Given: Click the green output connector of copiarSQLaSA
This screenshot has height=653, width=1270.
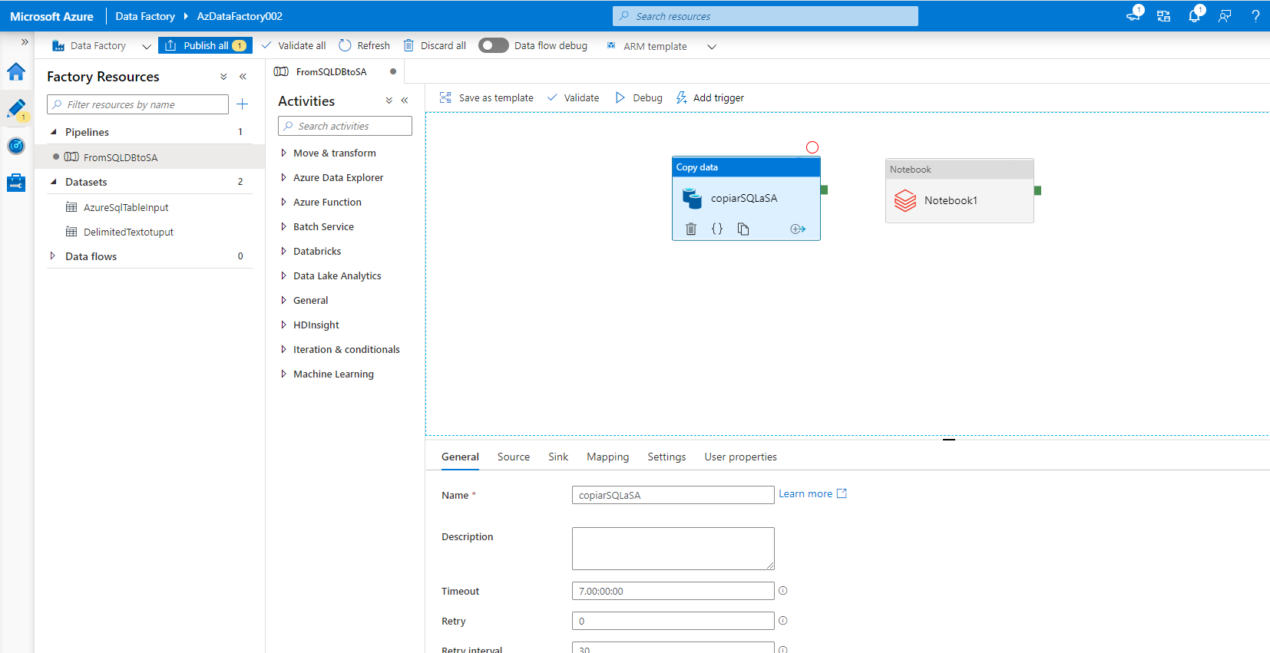Looking at the screenshot, I should click(824, 190).
